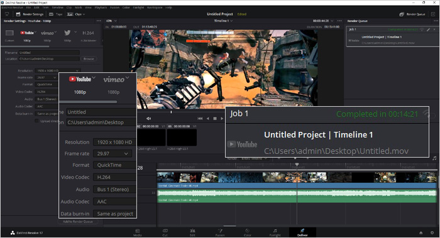
Task: Switch to the Fairlight page
Action: tap(275, 233)
